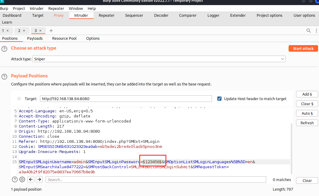Open the Project menu
Image resolution: width=319 pixels, height=196 pixels.
click(19, 9)
